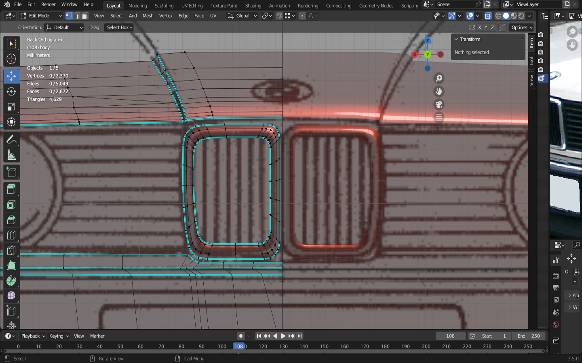This screenshot has height=363, width=582.
Task: Switch to the UV Editing workspace tab
Action: click(x=192, y=6)
